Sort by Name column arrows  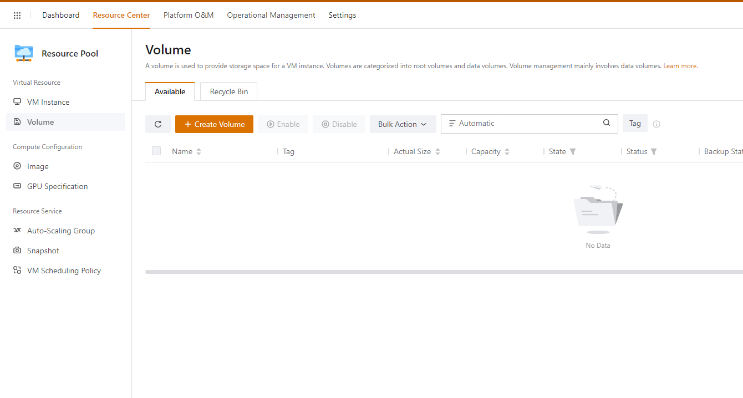click(x=199, y=151)
